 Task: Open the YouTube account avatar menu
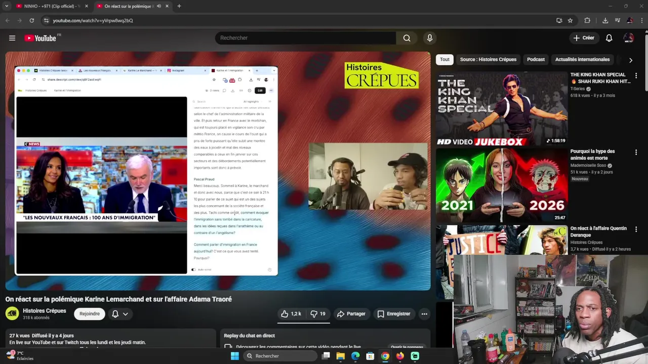pos(628,38)
